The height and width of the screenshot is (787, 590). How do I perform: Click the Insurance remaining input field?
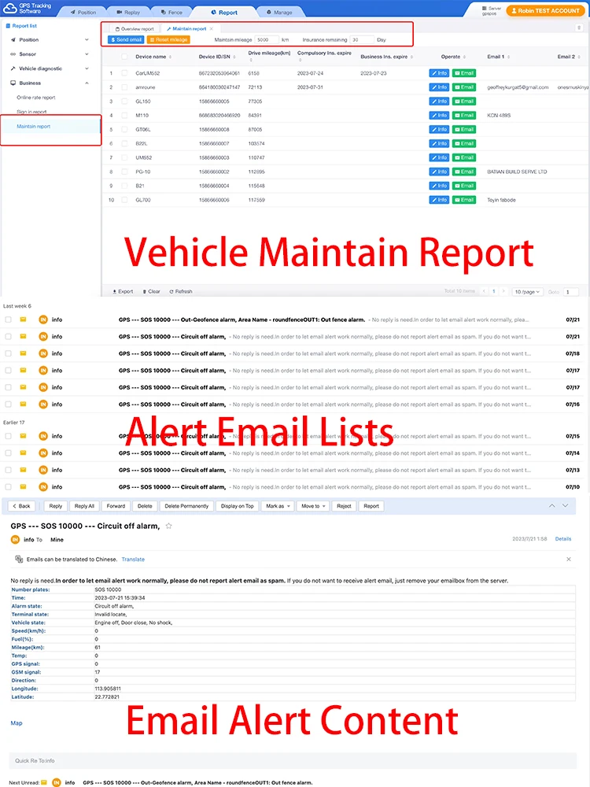[362, 39]
